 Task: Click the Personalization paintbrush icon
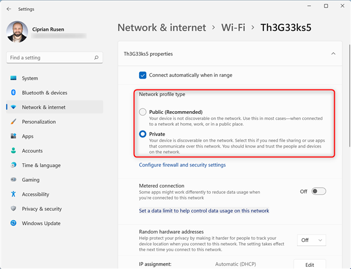pyautogui.click(x=14, y=121)
